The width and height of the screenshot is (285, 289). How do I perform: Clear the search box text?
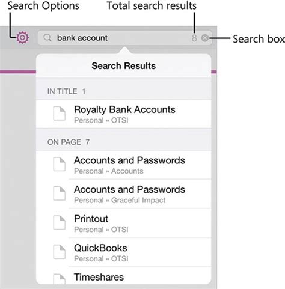click(x=205, y=38)
